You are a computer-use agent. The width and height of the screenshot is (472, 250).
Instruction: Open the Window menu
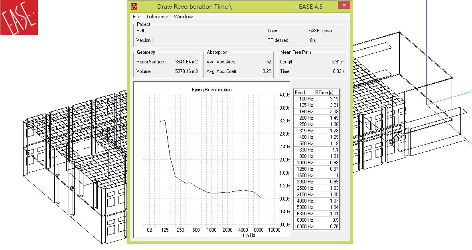point(183,16)
